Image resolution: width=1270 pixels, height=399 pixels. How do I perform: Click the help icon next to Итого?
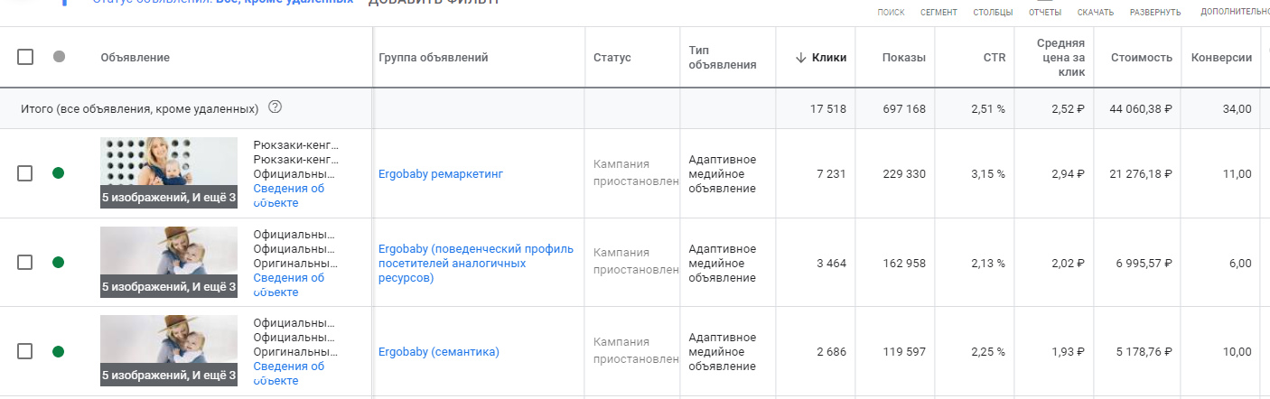point(275,107)
